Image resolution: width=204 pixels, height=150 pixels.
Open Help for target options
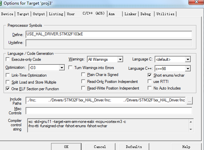tap(186, 147)
